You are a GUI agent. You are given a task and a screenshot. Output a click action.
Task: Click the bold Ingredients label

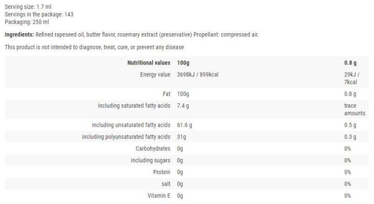pos(20,35)
